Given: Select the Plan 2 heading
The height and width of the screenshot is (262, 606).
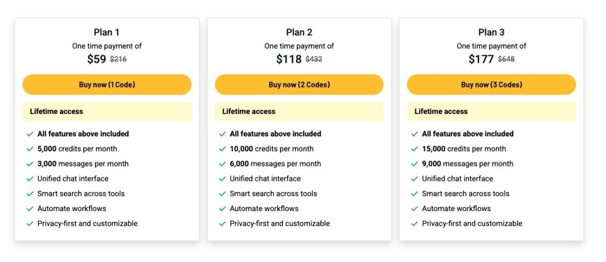Looking at the screenshot, I should tap(299, 32).
